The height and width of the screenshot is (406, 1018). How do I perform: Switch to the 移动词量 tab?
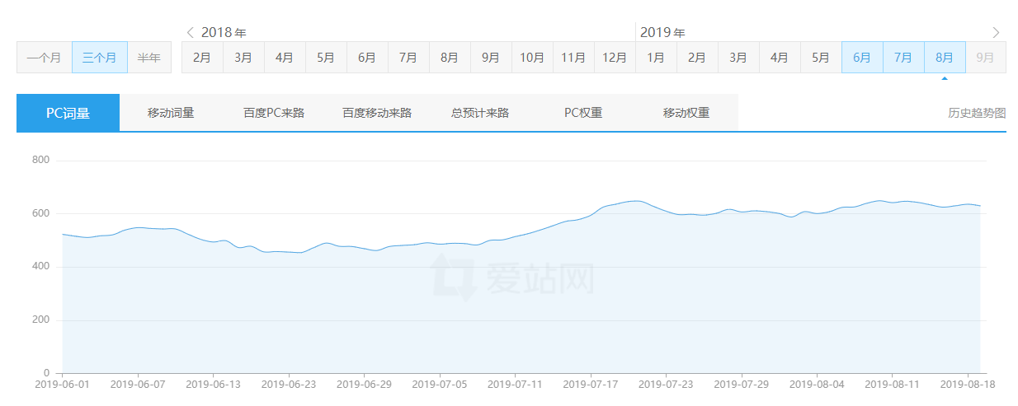[x=171, y=113]
